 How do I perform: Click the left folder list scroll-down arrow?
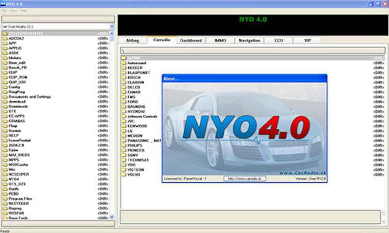[112, 217]
